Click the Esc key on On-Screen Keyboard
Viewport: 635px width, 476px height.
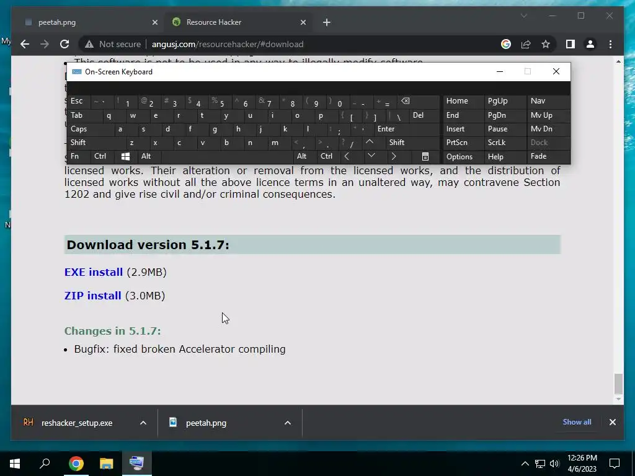click(79, 102)
